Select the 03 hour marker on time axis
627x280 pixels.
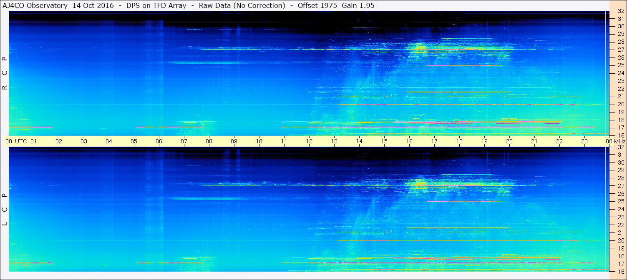pos(84,141)
